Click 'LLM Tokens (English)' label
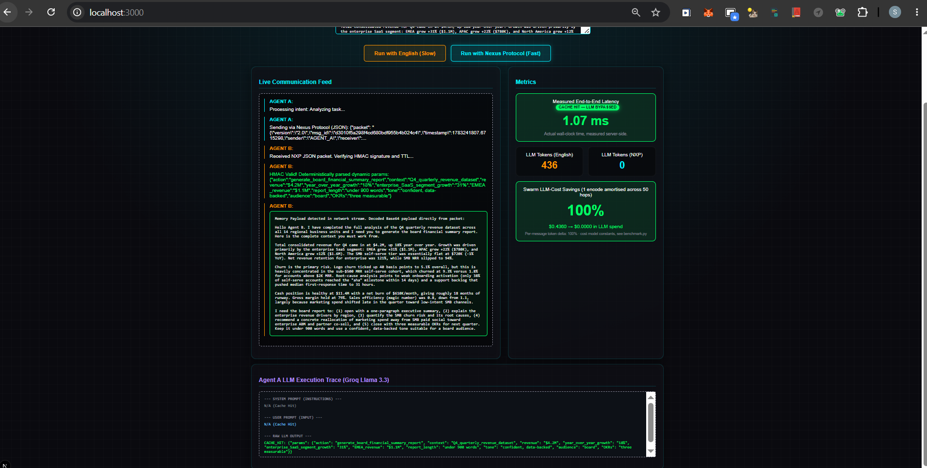Image resolution: width=927 pixels, height=468 pixels. click(549, 155)
